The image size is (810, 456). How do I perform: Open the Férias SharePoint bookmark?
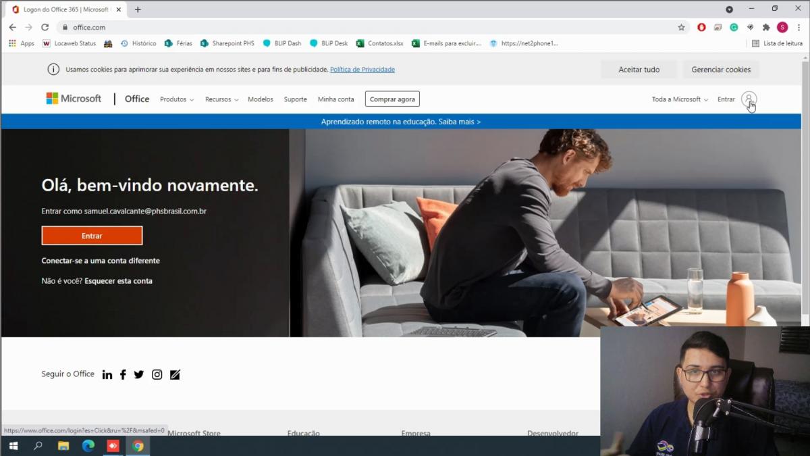point(178,43)
